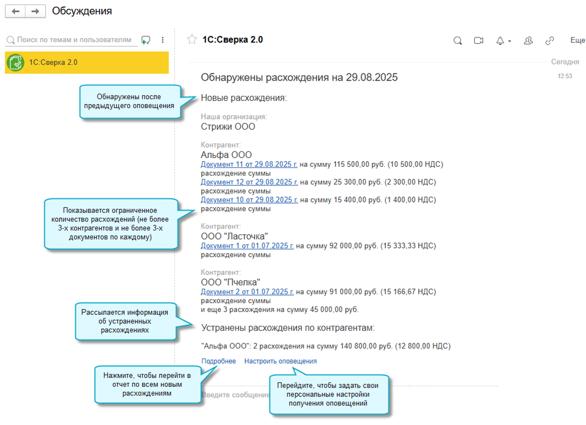Open Документ 11 от 29.08.2025 link
This screenshot has height=425, width=586.
coord(249,164)
